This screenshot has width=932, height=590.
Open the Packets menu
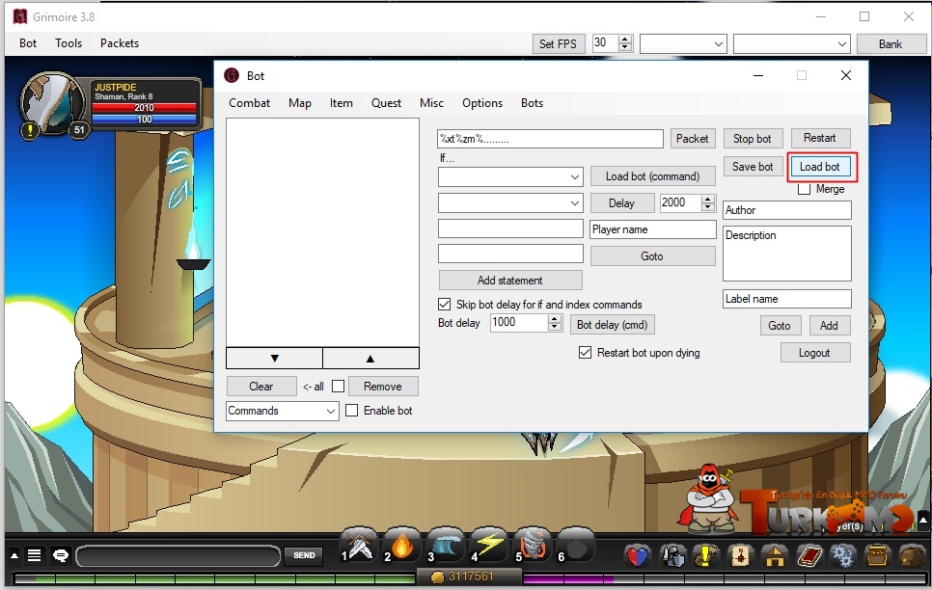120,43
